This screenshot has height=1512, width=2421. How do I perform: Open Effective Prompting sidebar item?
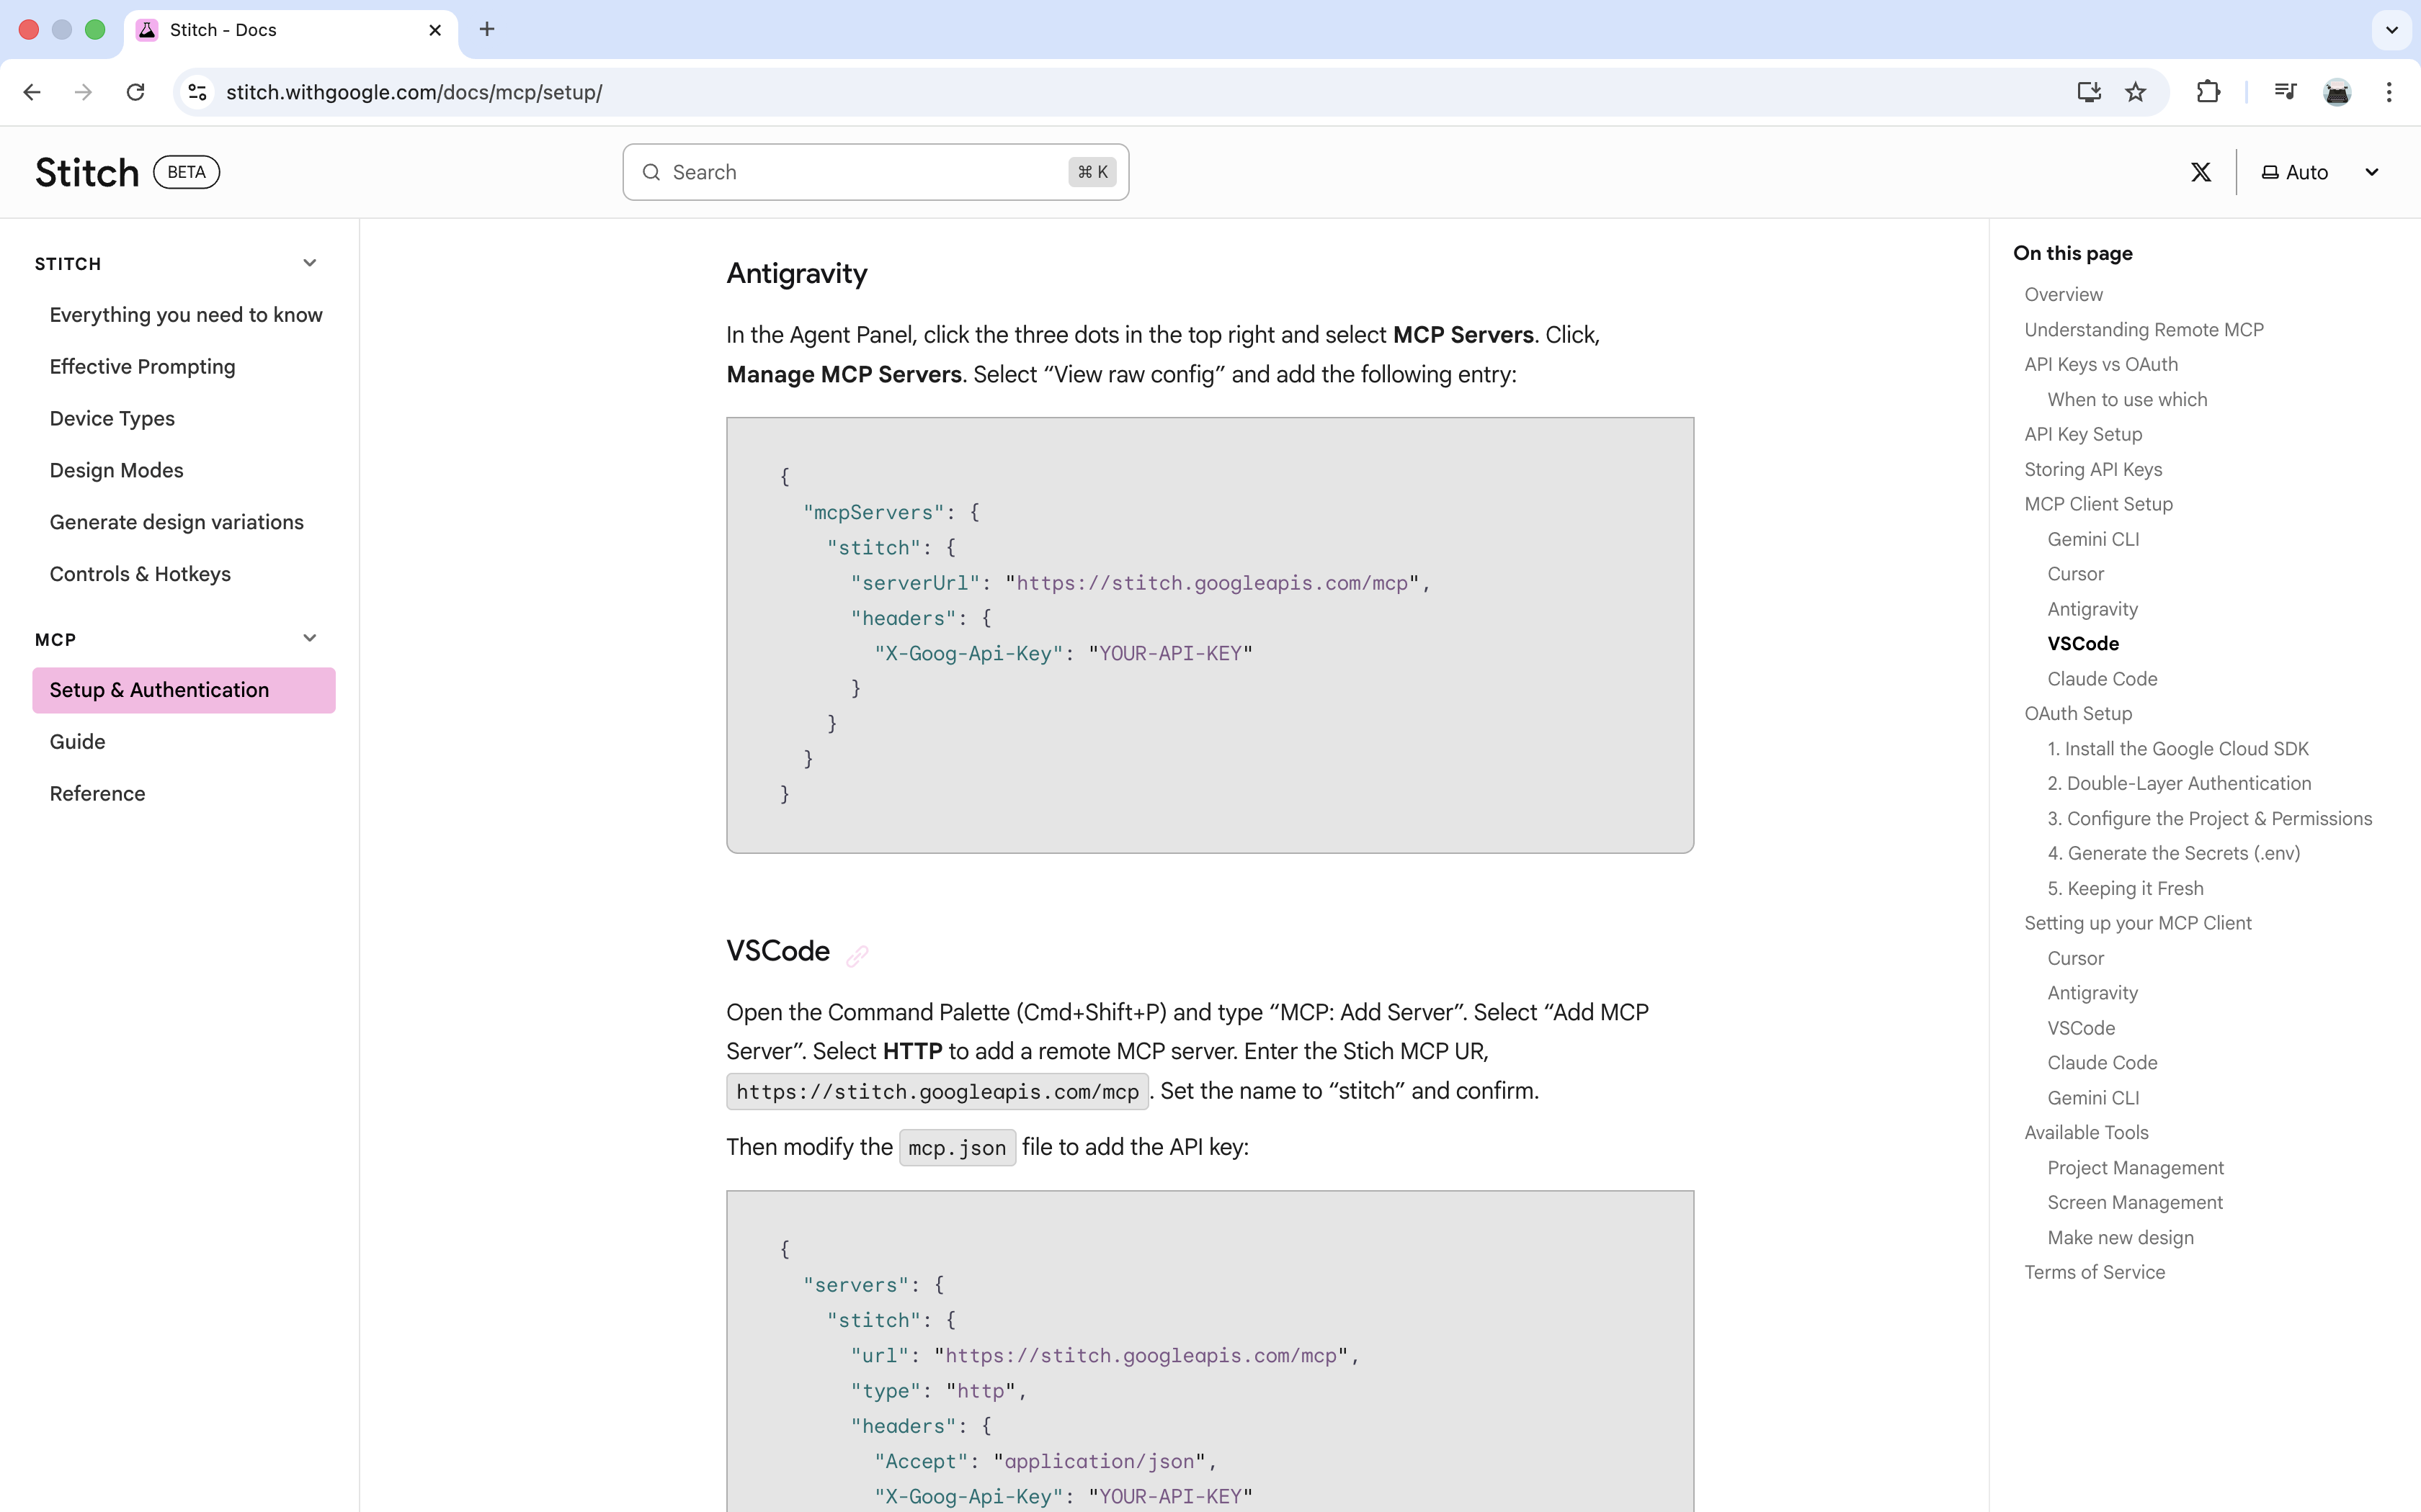pos(142,367)
